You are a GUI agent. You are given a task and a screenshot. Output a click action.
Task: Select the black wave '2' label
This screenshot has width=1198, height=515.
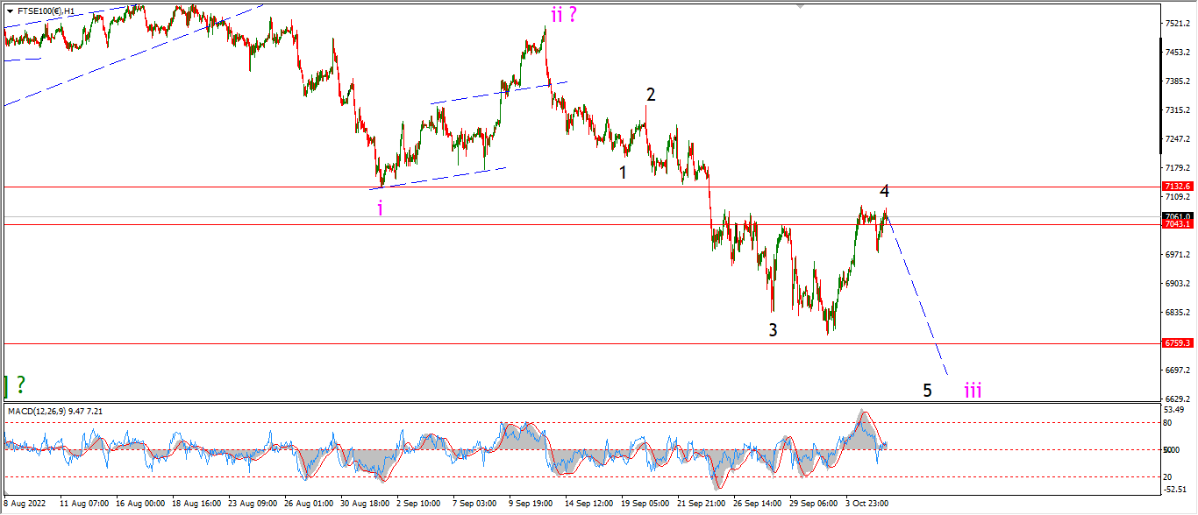(651, 95)
